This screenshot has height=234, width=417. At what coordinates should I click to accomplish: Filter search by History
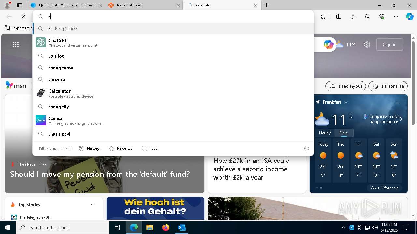[89, 149]
